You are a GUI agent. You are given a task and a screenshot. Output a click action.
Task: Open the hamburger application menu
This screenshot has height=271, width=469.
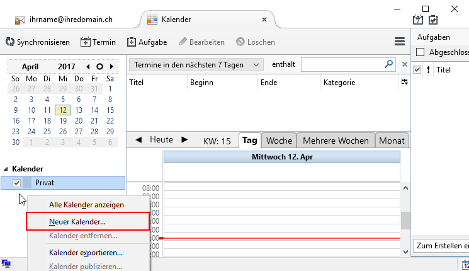399,42
